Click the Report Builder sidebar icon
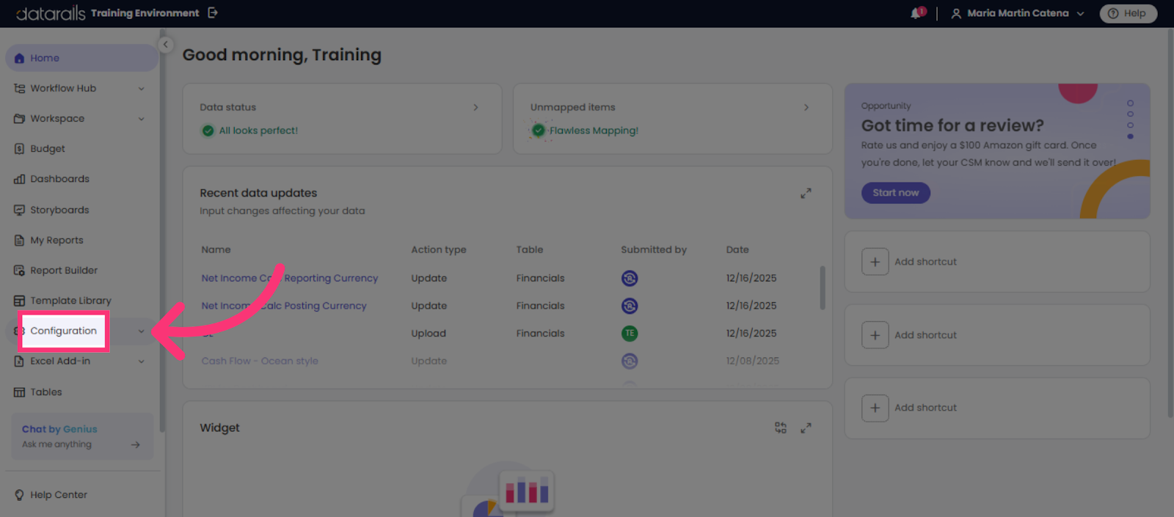 tap(19, 270)
